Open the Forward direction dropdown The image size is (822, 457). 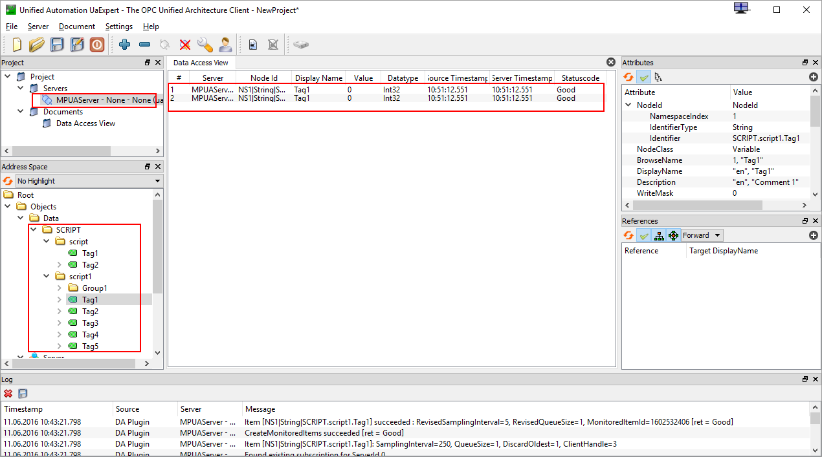(x=702, y=235)
